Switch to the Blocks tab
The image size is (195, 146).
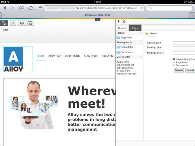pyautogui.click(x=122, y=28)
